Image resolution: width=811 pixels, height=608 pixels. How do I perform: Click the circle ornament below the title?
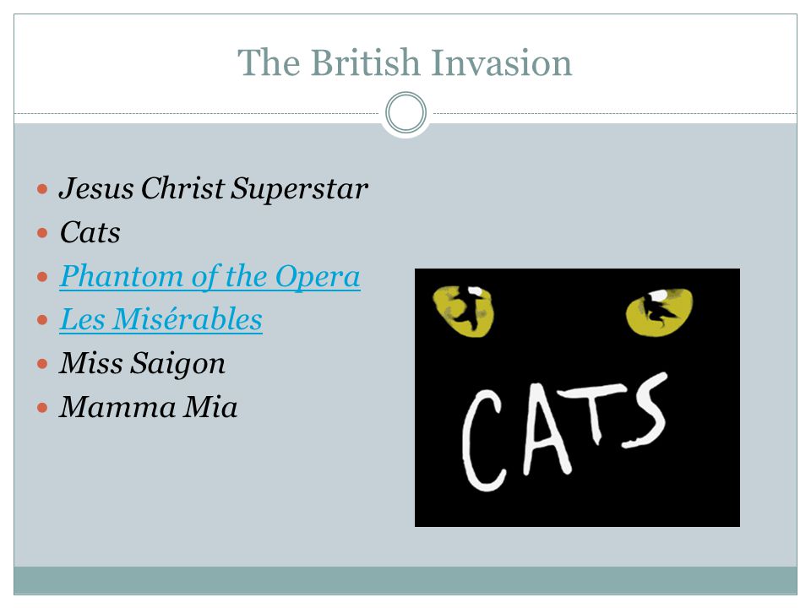pos(406,112)
